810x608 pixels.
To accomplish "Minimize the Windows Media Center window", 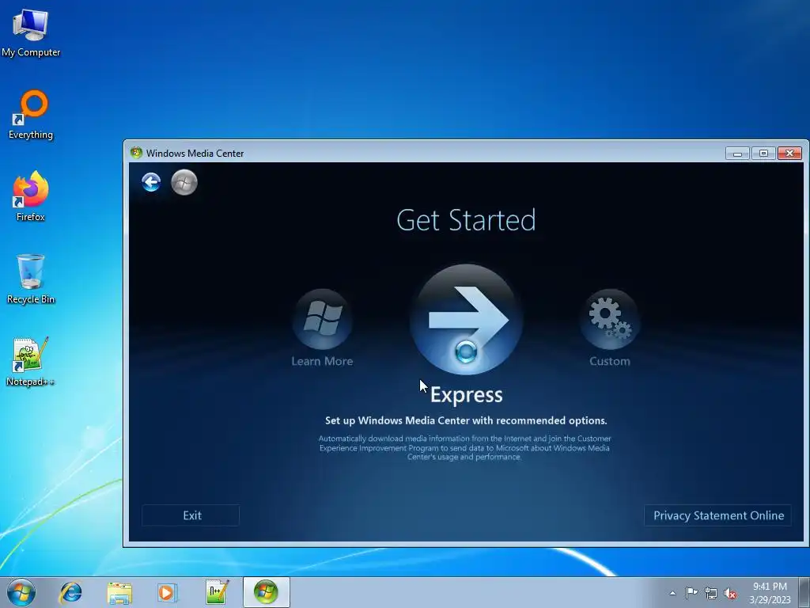I will pos(737,153).
